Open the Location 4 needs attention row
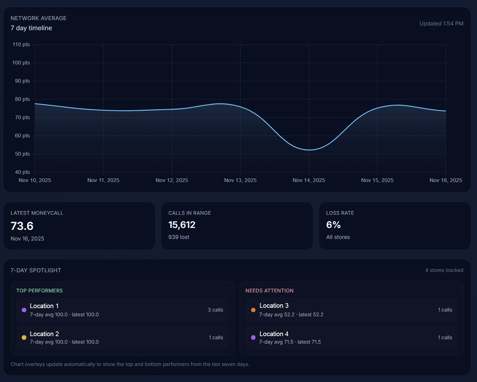Image resolution: width=477 pixels, height=382 pixels. 351,338
